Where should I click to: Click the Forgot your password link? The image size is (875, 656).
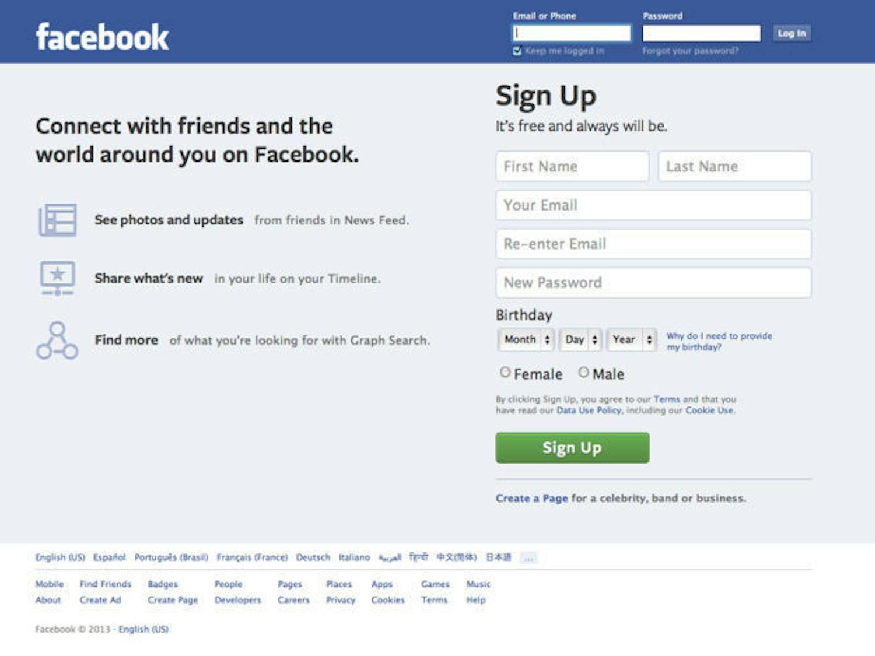[690, 51]
